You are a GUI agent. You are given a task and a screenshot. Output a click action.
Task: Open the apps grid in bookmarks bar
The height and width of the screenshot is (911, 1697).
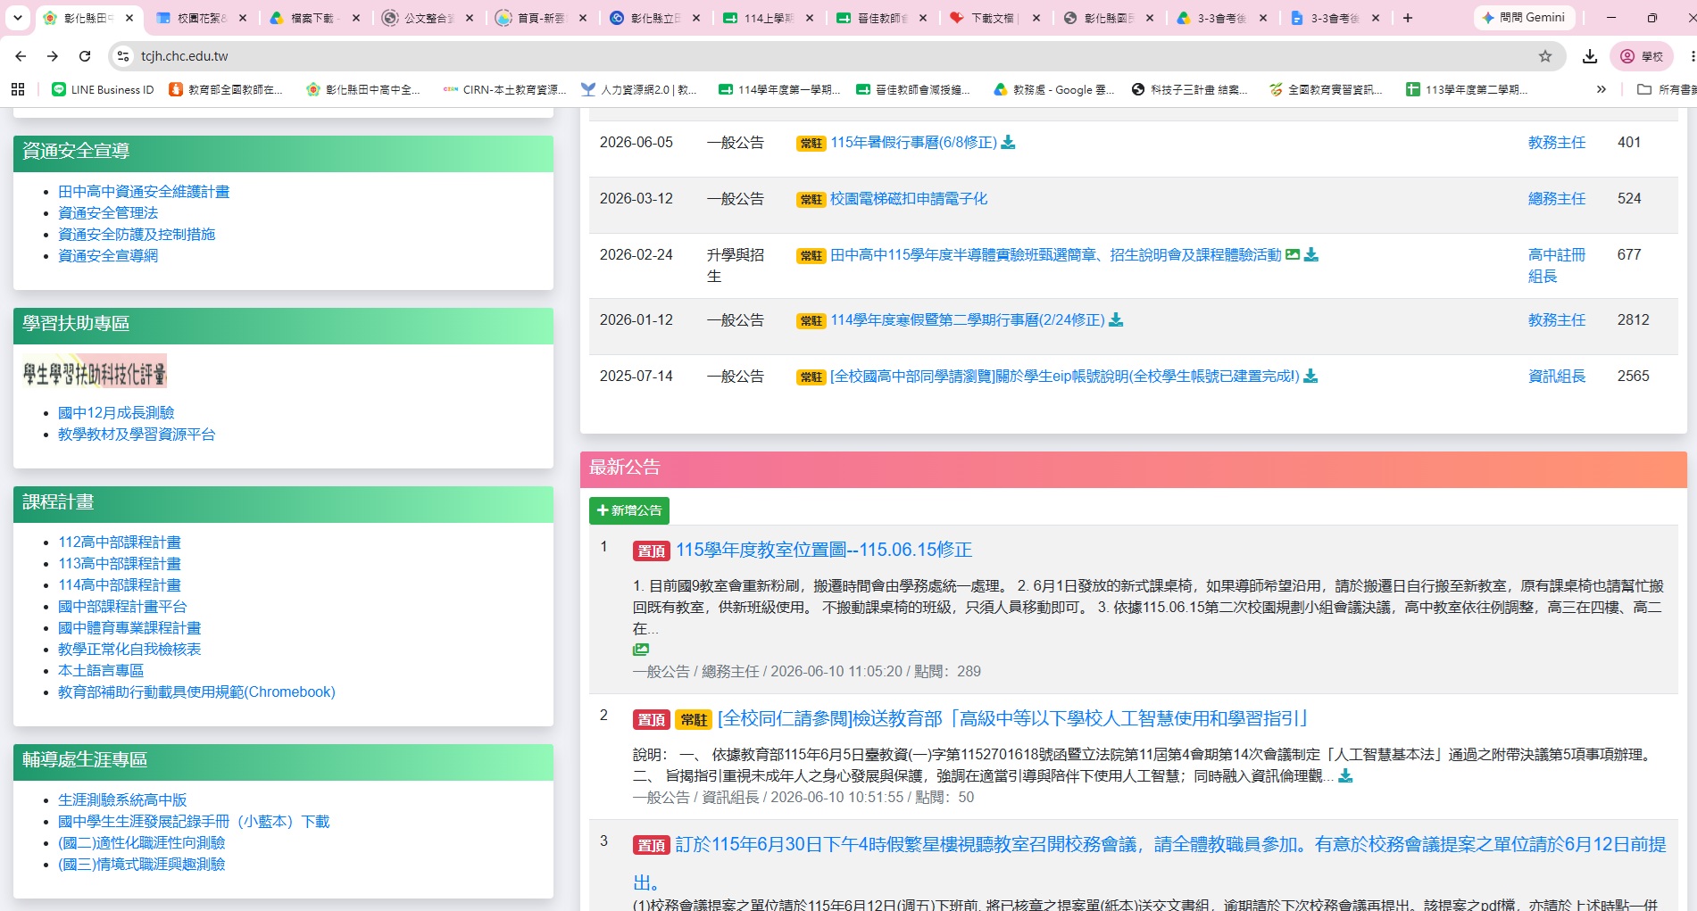coord(18,89)
